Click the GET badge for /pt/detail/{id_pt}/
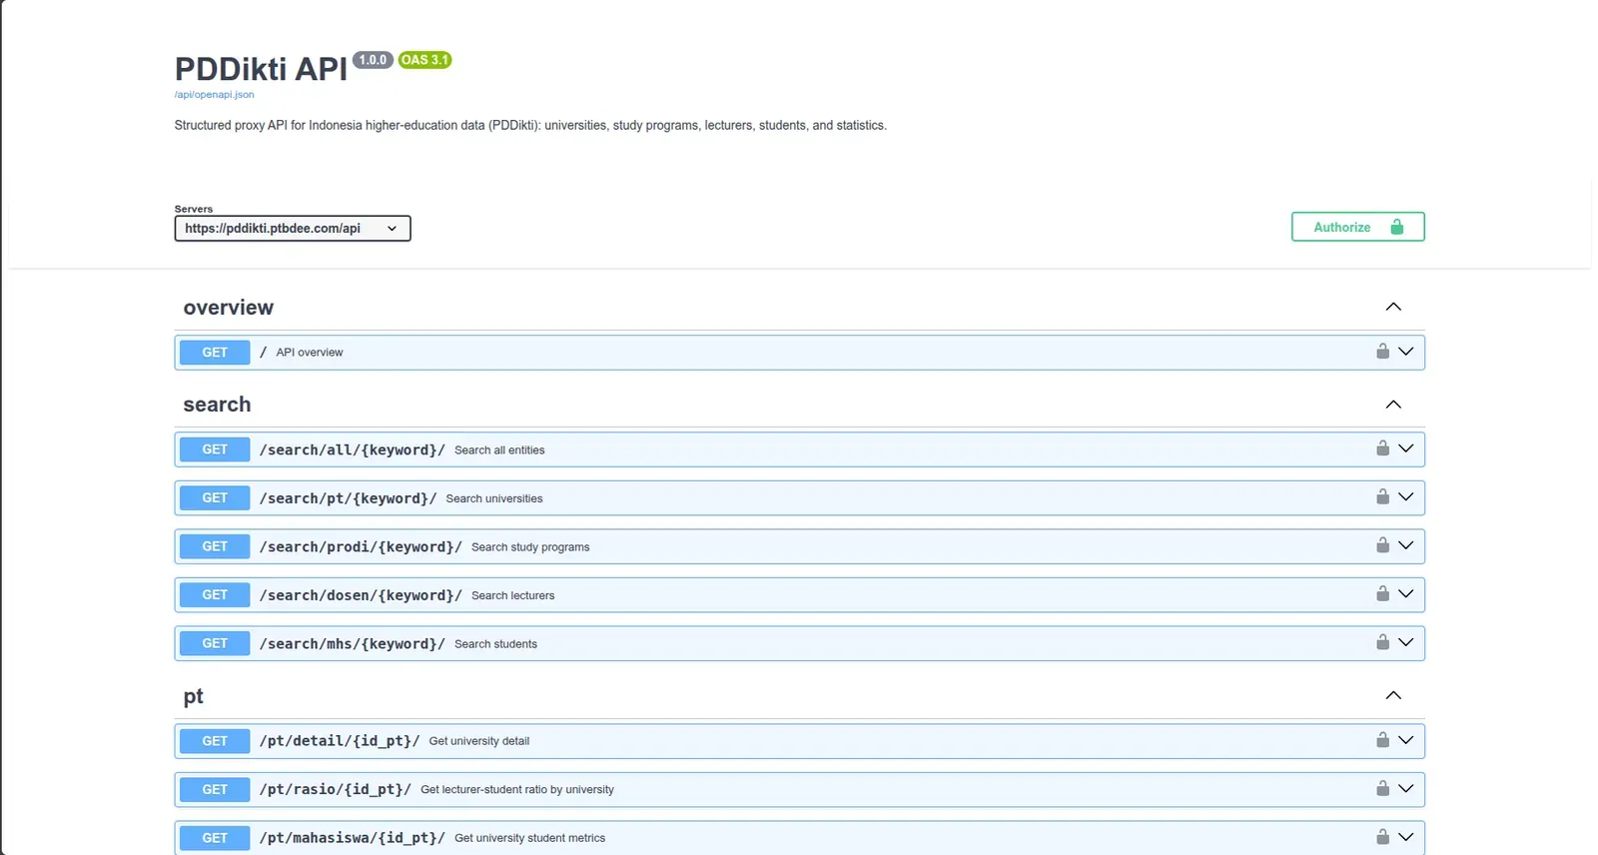Screen dimensions: 1598x855 pyautogui.click(x=215, y=741)
